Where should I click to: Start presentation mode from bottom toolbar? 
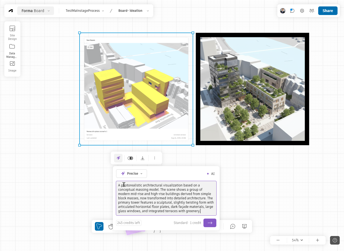pos(244,226)
